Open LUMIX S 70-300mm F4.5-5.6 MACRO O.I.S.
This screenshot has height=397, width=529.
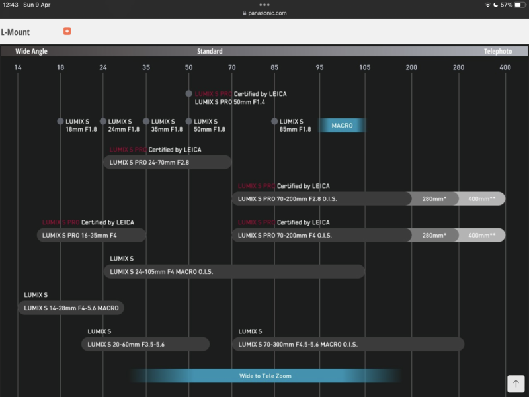(x=348, y=344)
